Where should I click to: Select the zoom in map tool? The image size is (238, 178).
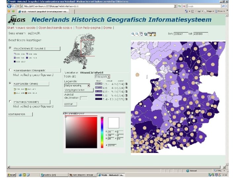133,34
